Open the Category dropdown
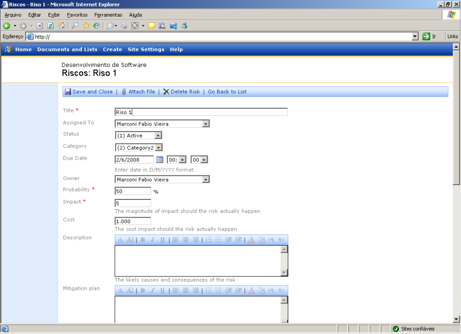The height and width of the screenshot is (334, 461). pyautogui.click(x=159, y=148)
